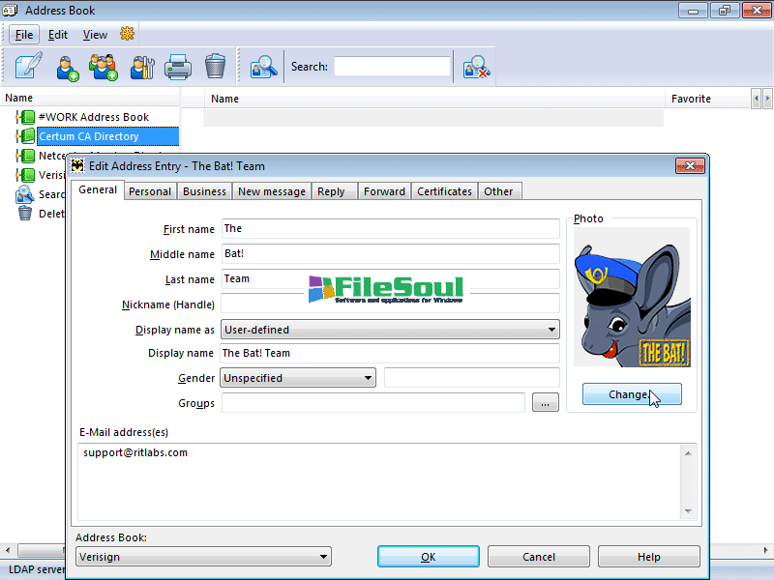Click the Groups browse ellipsis button
The width and height of the screenshot is (774, 580).
point(546,403)
